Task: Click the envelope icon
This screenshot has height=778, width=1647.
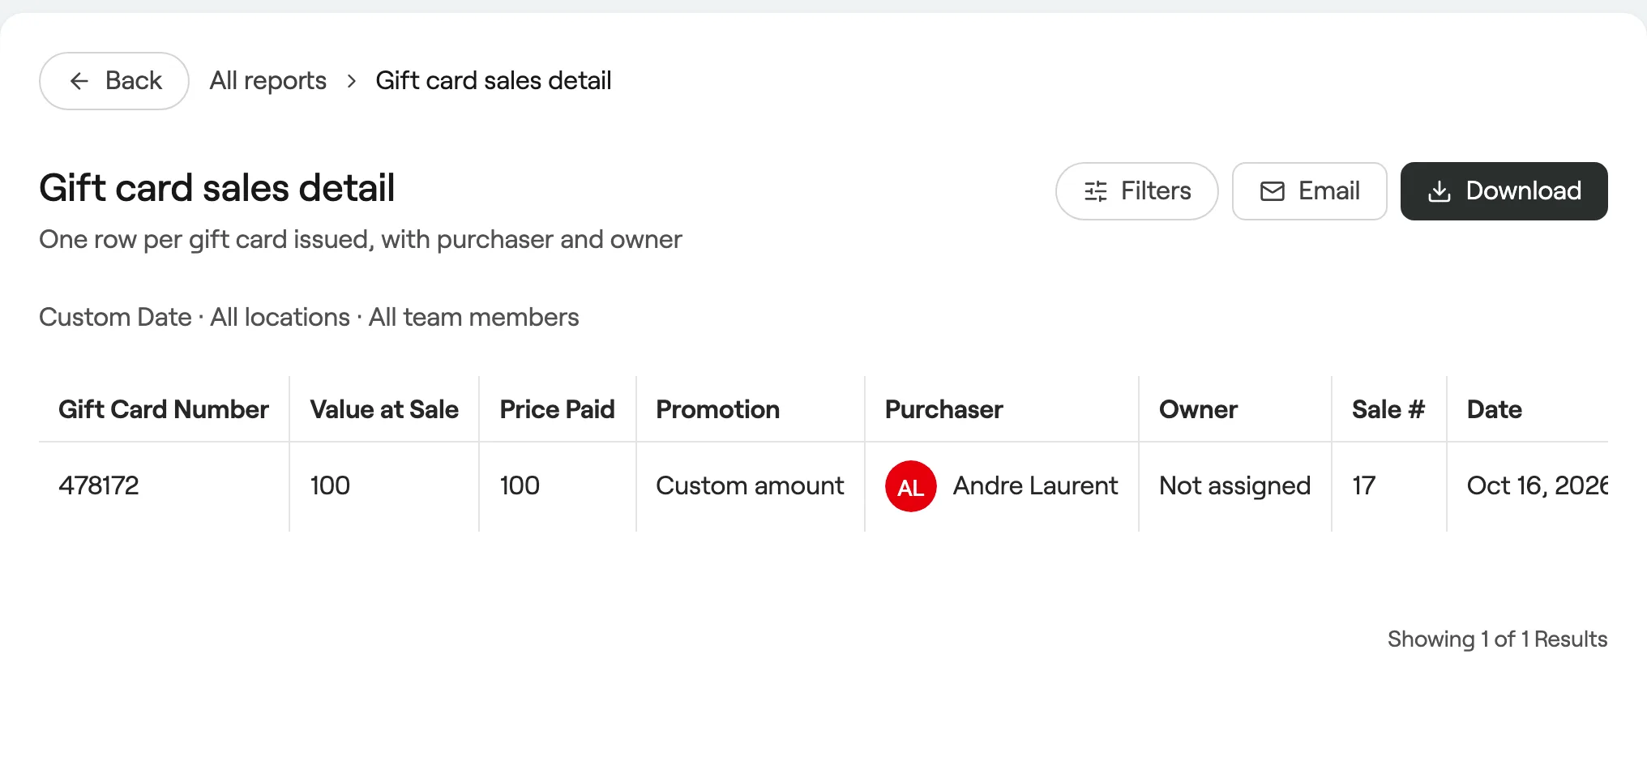Action: pyautogui.click(x=1273, y=191)
